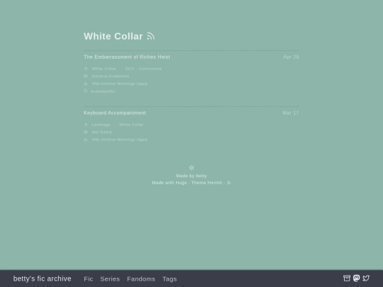Select the General Audiences rating

(x=111, y=76)
